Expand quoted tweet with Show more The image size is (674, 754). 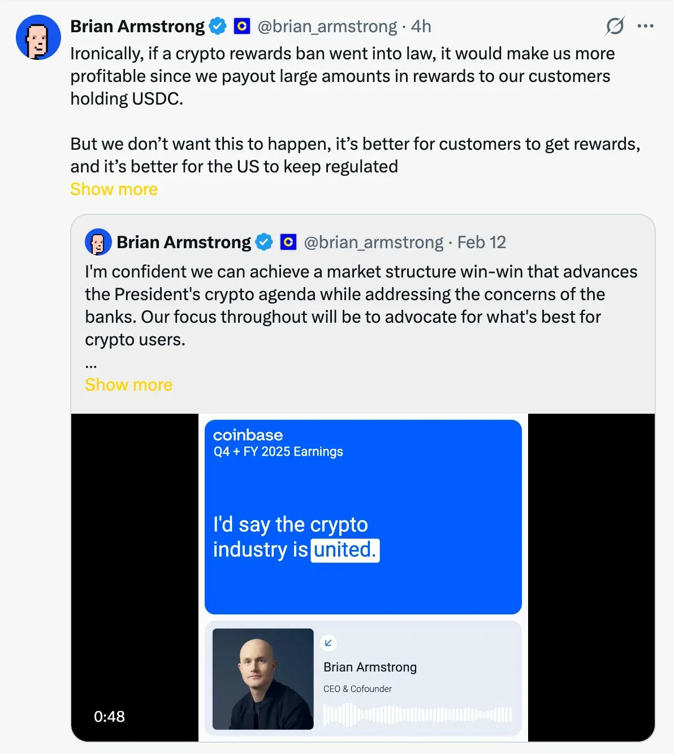pyautogui.click(x=128, y=385)
